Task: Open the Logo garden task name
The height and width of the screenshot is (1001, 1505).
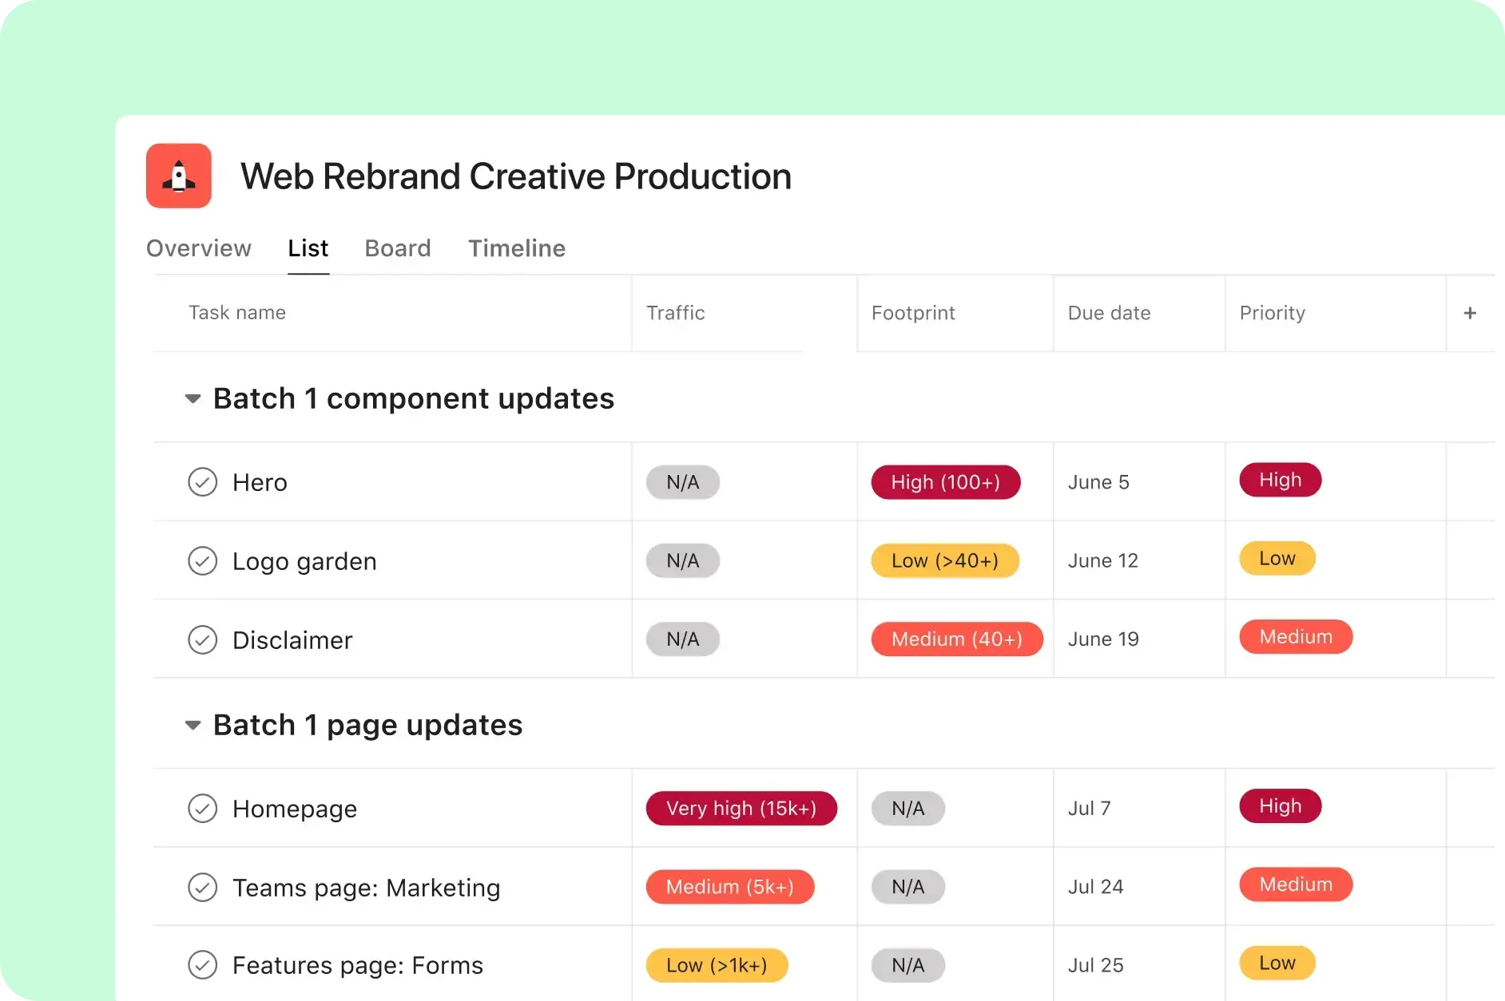Action: [304, 561]
